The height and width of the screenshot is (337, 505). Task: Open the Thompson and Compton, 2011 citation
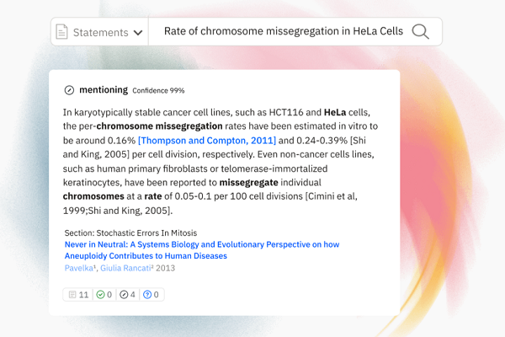click(x=207, y=140)
